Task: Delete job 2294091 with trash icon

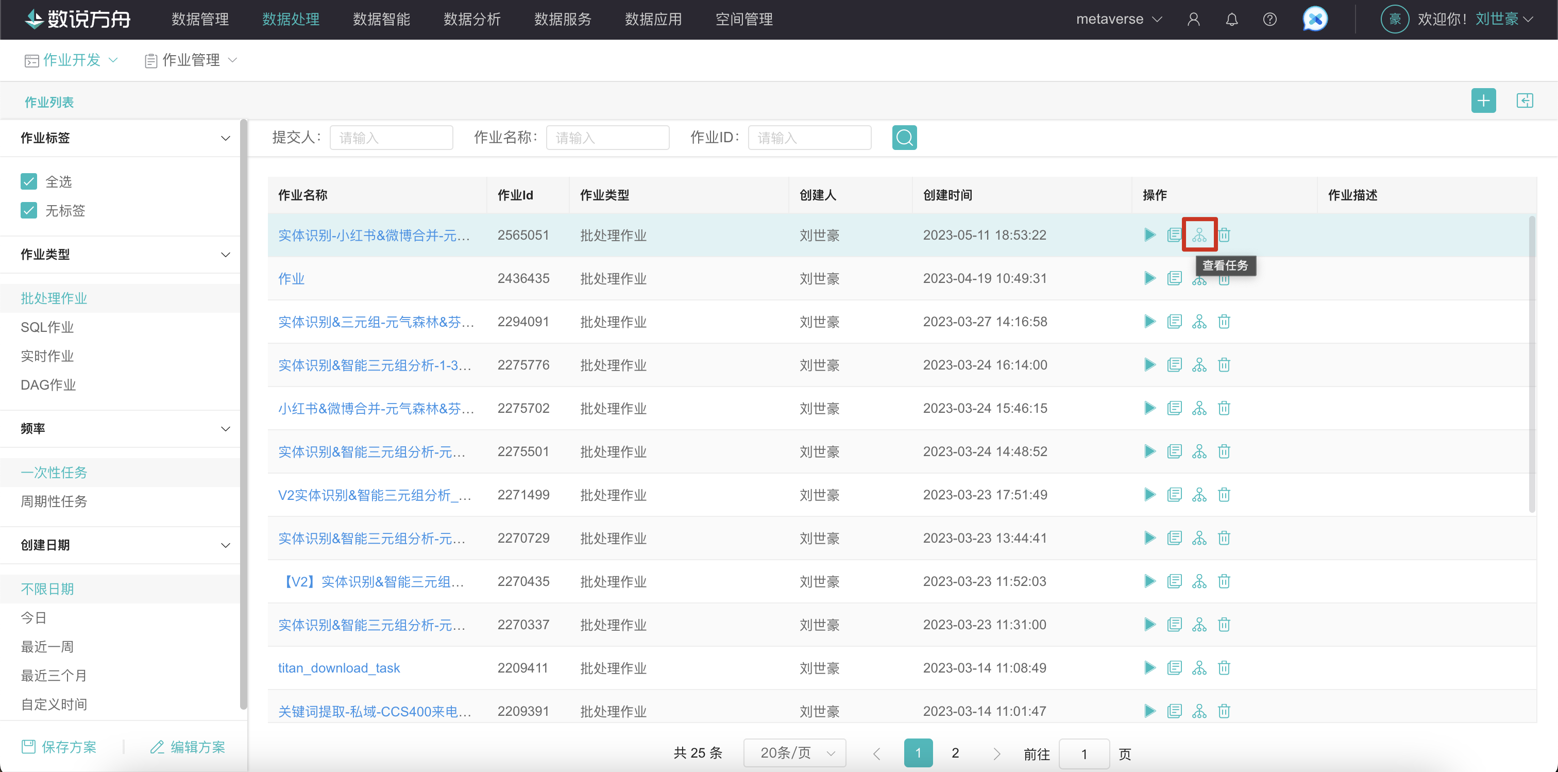Action: coord(1224,321)
